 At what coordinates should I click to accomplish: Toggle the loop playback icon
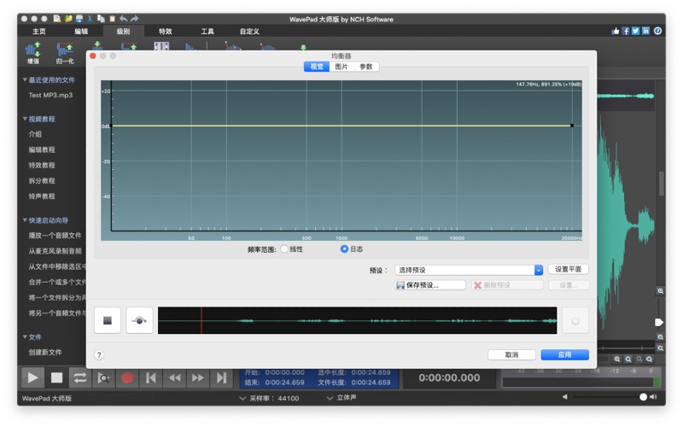pos(79,377)
